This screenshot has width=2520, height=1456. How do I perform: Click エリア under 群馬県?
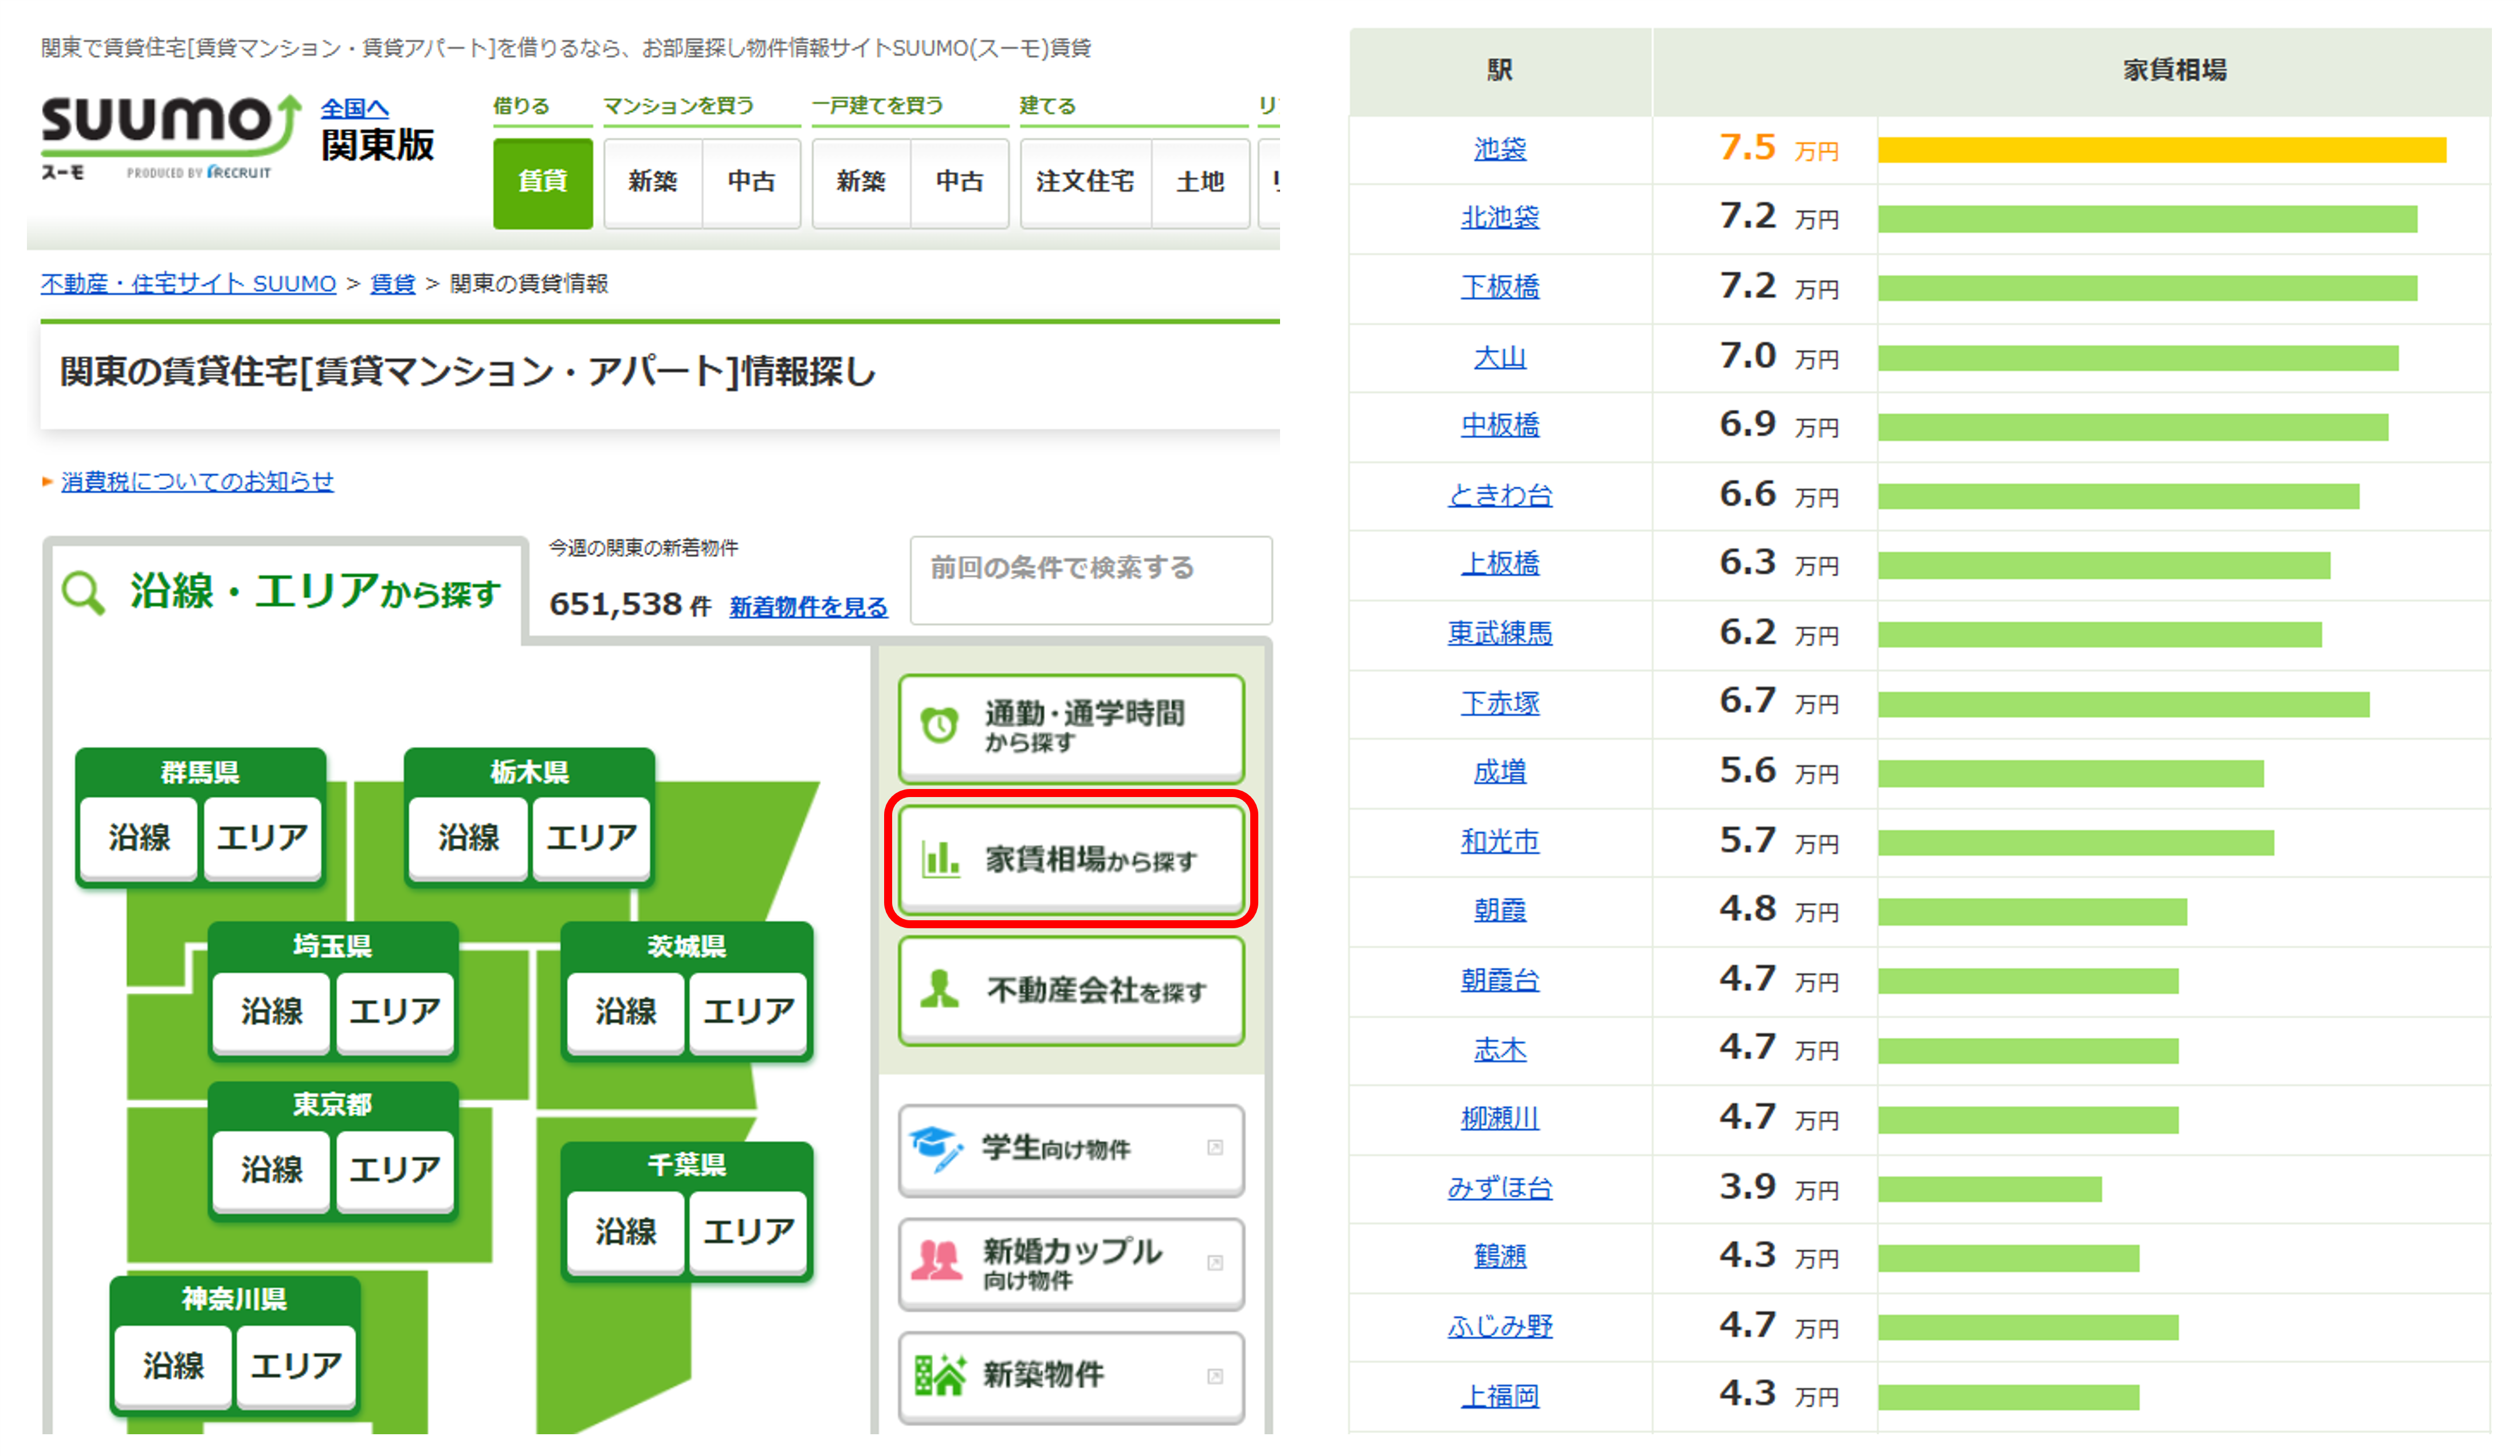tap(262, 838)
